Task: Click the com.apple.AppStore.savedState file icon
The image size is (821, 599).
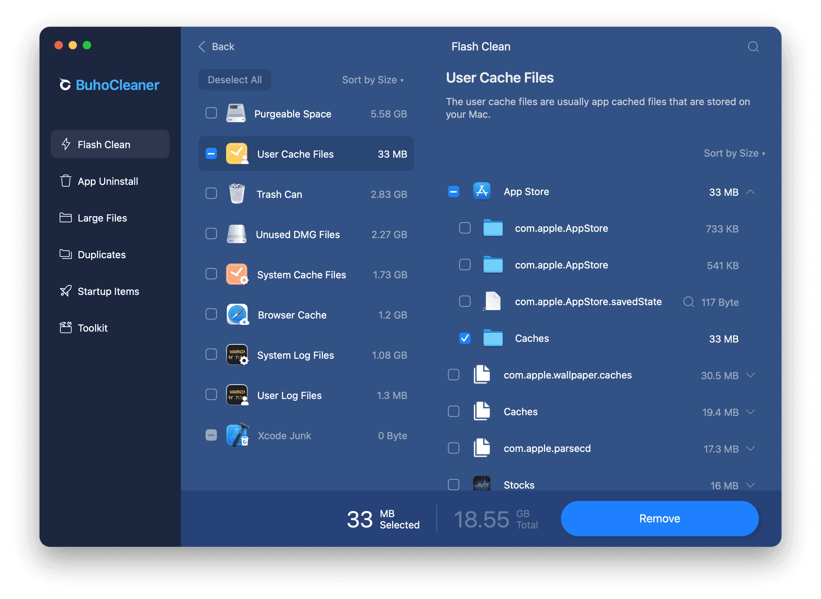Action: pyautogui.click(x=493, y=302)
